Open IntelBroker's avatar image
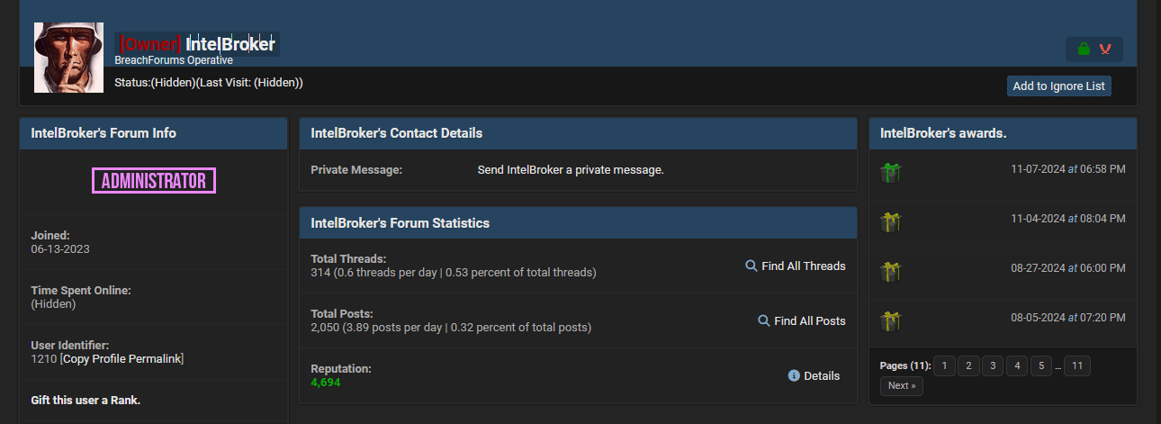Screen dimensions: 1161x424 (68, 58)
